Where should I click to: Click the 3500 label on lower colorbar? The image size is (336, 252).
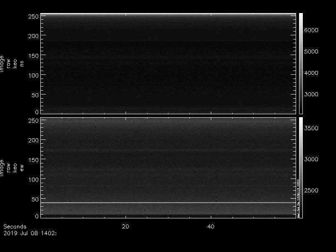(311, 128)
